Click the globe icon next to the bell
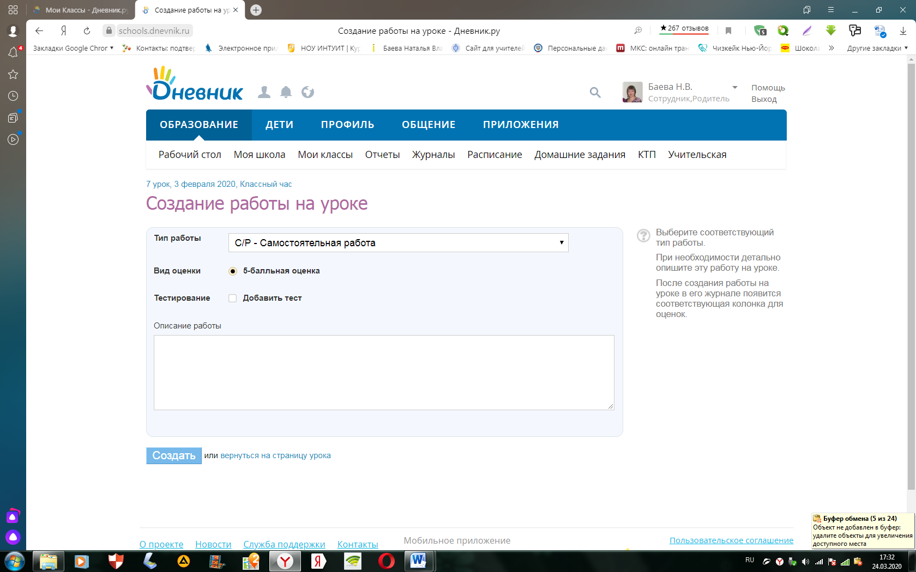The height and width of the screenshot is (572, 916). [x=308, y=92]
